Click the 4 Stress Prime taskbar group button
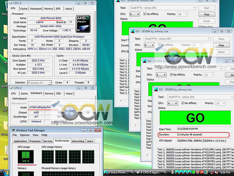The height and width of the screenshot is (176, 234). click(x=118, y=172)
